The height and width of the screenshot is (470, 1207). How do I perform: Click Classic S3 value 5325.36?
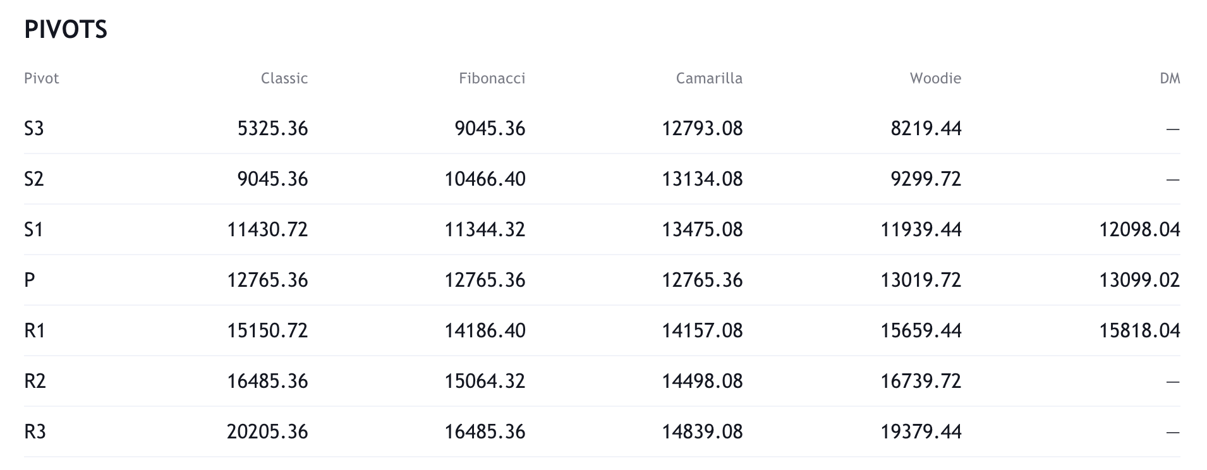coord(272,129)
